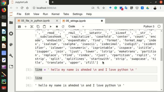The image size is (164, 92).
Task: Restart the kernel icon
Action: pyautogui.click(x=63, y=27)
